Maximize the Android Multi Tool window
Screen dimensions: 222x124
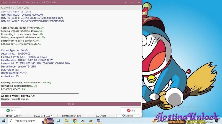[132, 2]
